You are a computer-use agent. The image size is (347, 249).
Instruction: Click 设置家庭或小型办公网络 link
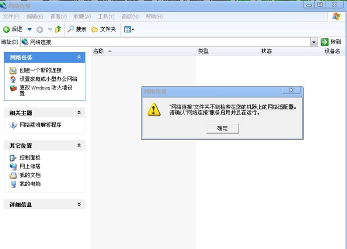point(48,79)
